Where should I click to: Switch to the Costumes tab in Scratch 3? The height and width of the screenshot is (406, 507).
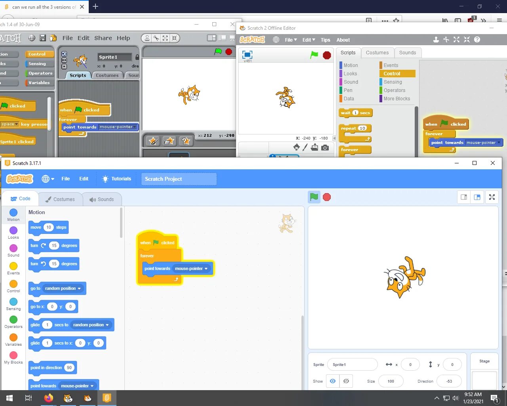tap(60, 199)
